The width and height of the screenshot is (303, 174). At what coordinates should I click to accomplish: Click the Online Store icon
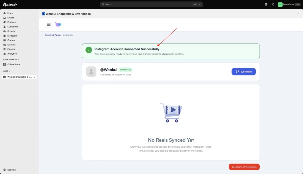click(x=5, y=64)
